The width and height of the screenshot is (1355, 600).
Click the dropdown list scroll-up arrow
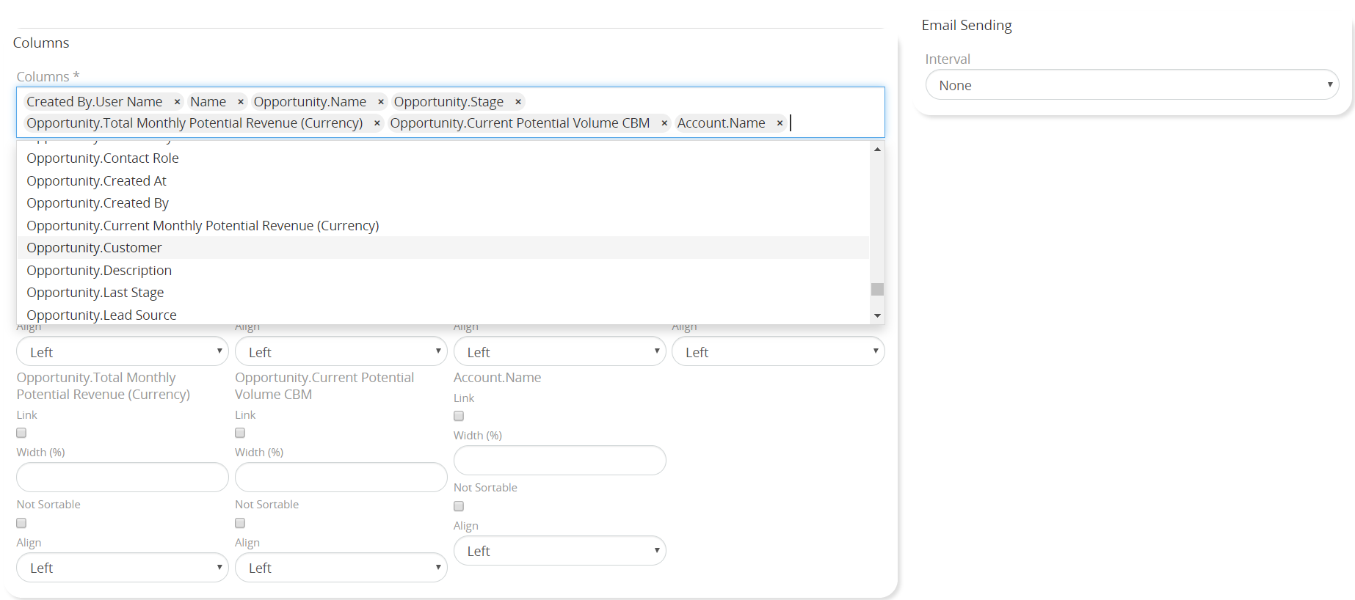(877, 150)
